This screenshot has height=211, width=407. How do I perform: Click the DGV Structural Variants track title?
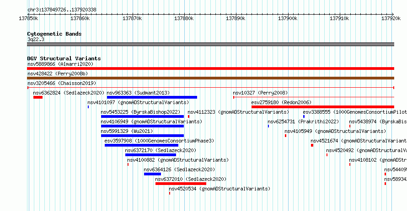(x=64, y=58)
